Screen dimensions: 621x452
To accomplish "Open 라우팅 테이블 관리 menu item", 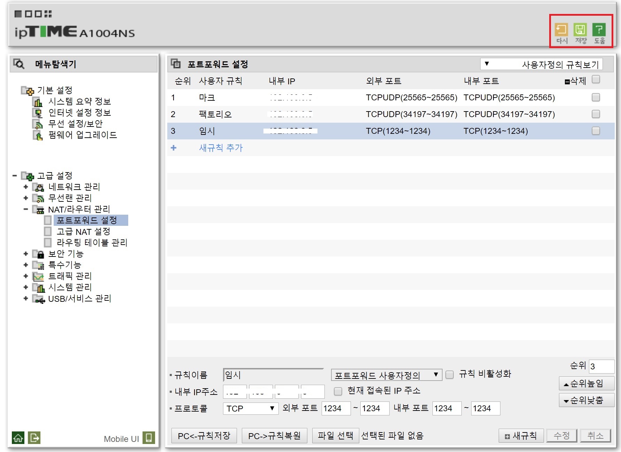I will [x=92, y=243].
